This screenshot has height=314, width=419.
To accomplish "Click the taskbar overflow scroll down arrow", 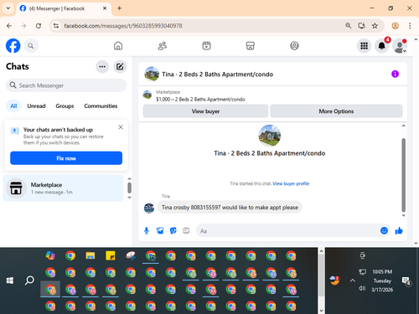I will pos(321,311).
